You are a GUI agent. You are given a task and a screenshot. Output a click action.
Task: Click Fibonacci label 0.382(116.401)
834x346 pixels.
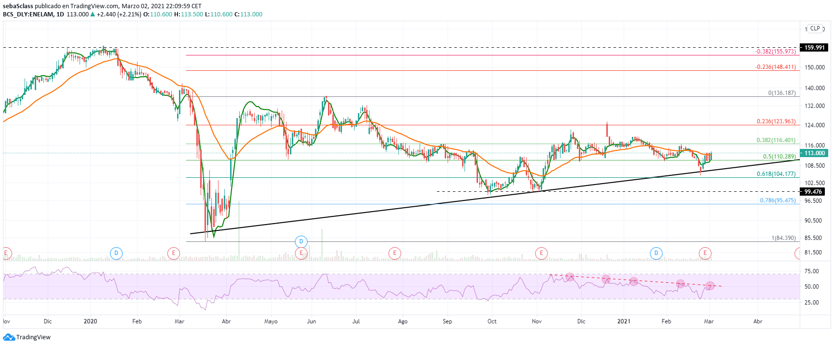point(776,140)
